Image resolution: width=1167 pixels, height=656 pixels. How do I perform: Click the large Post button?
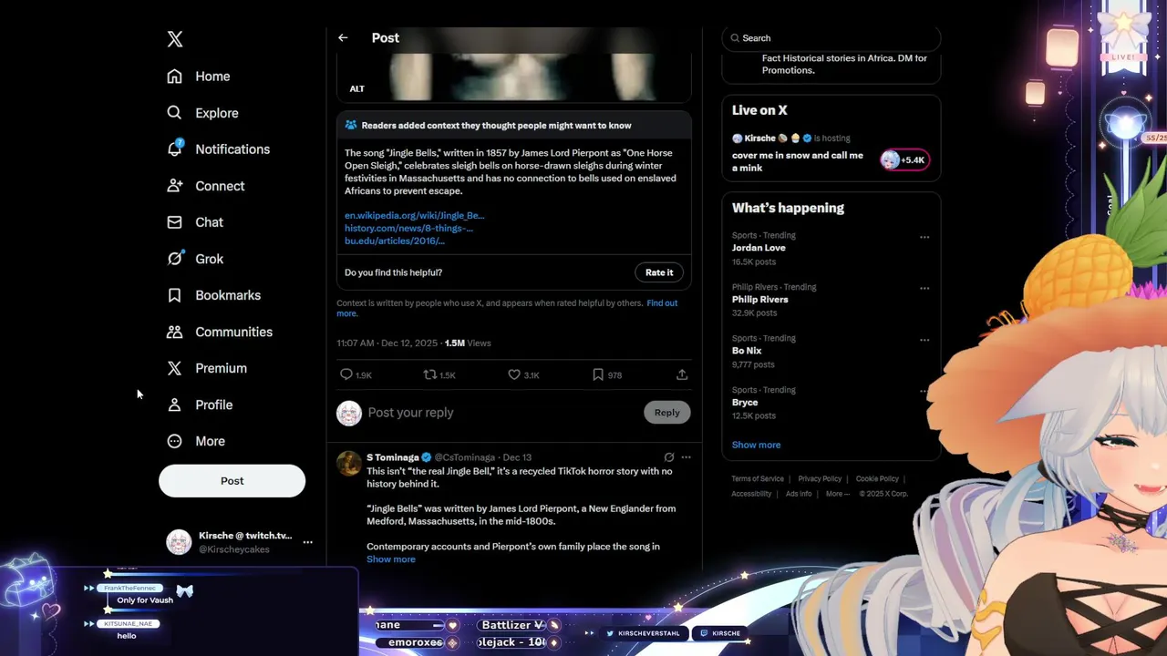tap(232, 480)
